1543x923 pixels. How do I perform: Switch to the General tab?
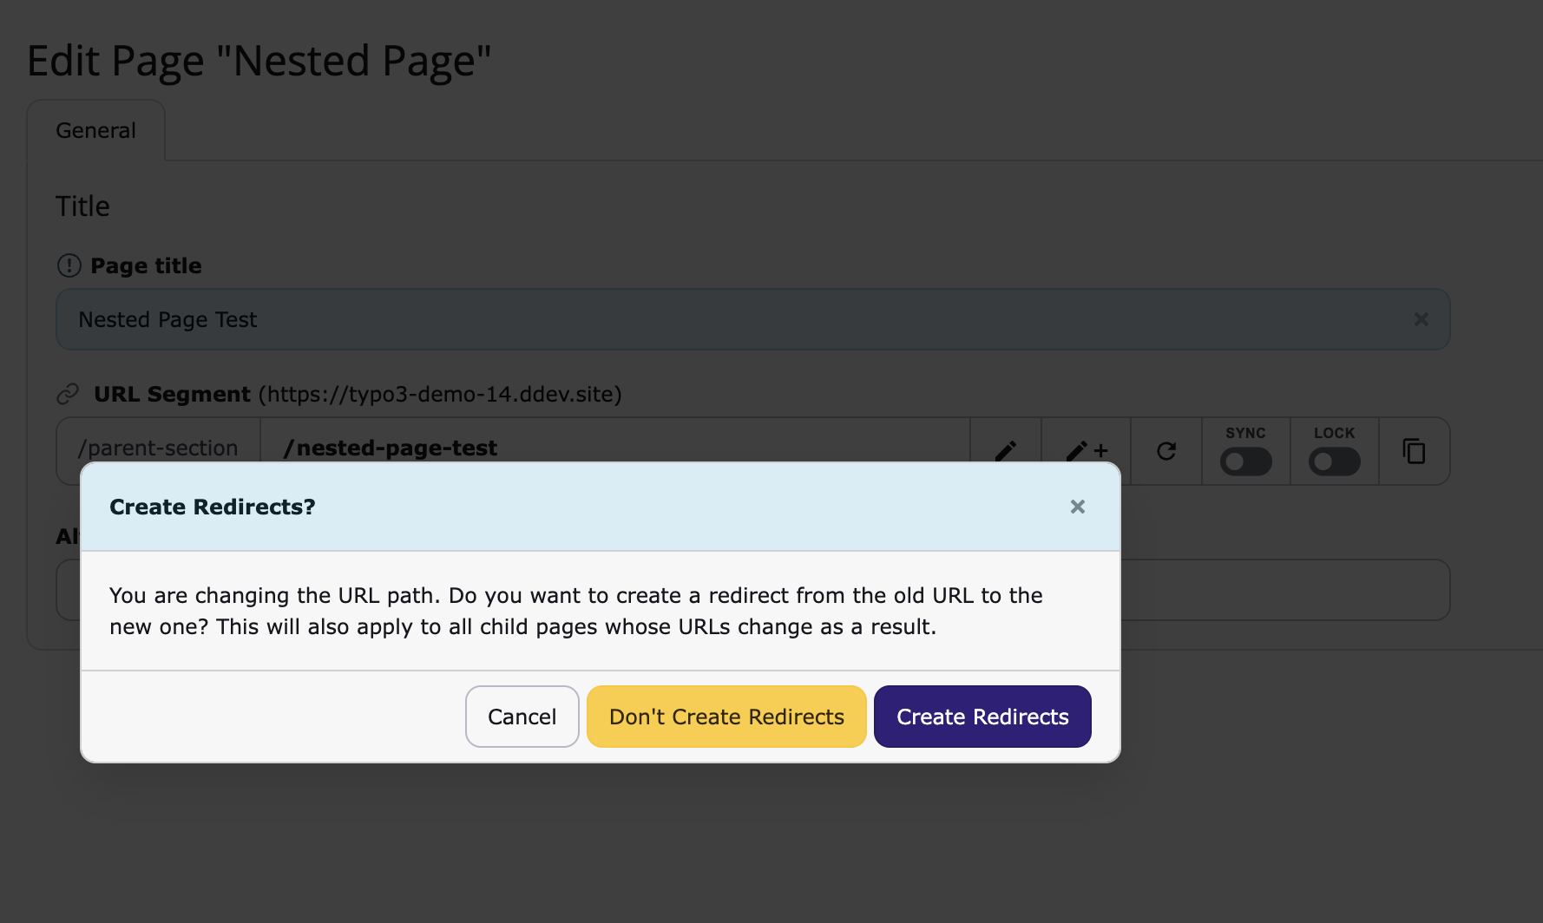(95, 130)
